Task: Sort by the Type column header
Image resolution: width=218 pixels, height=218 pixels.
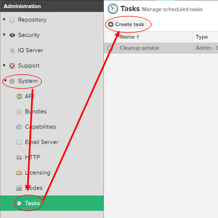Action: (205, 37)
